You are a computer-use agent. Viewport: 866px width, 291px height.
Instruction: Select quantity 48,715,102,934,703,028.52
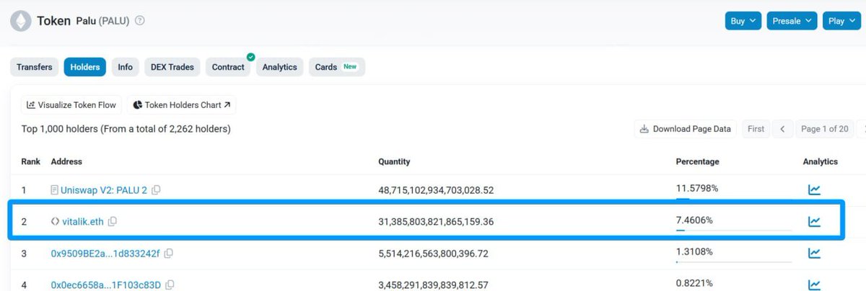tap(436, 190)
